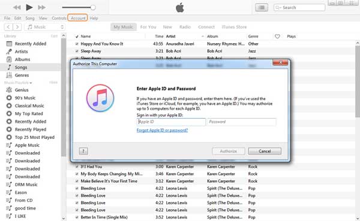
Task: Click the Apple ID input field
Action: tap(171, 122)
